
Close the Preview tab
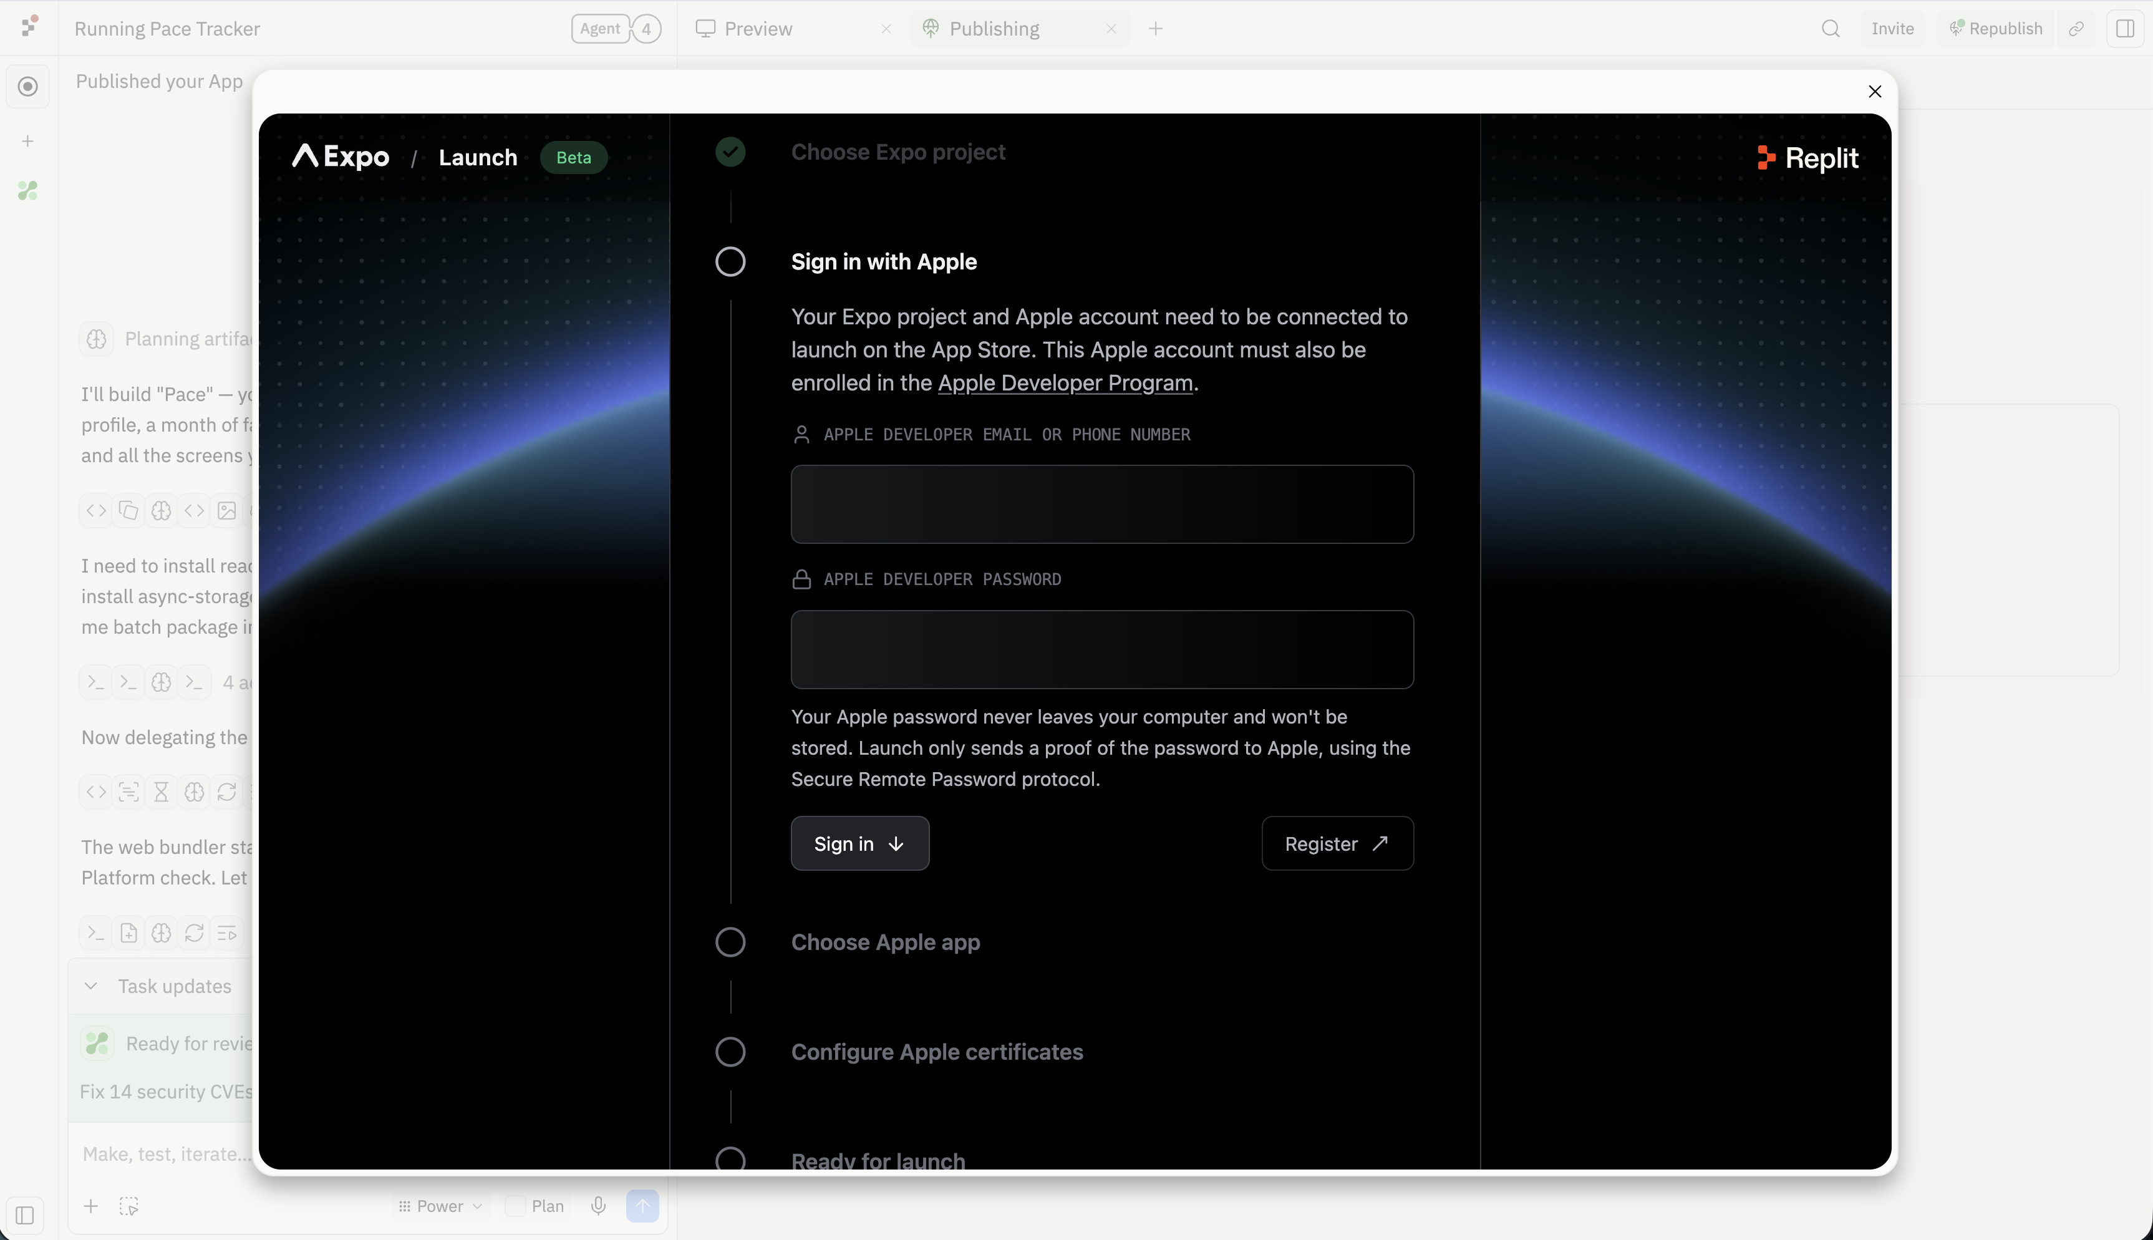pyautogui.click(x=886, y=29)
